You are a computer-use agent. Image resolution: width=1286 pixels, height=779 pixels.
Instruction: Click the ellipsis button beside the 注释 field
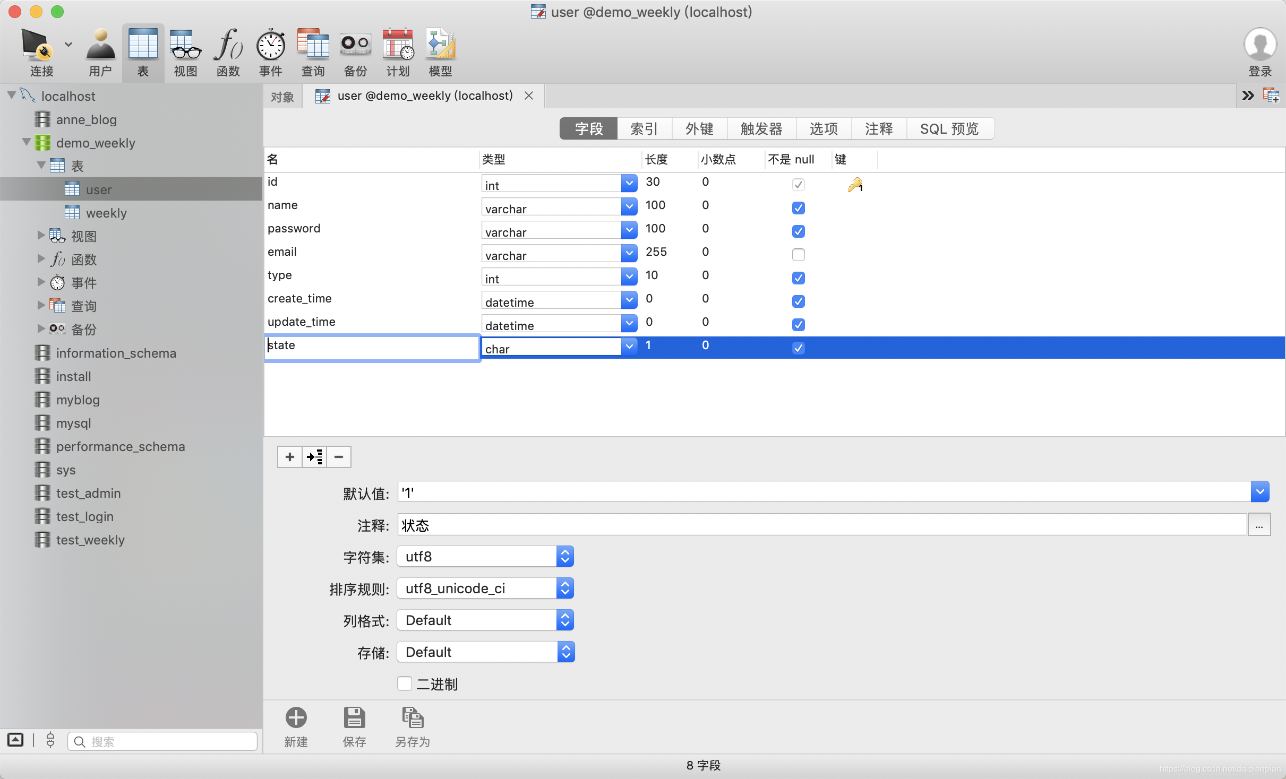(1259, 525)
